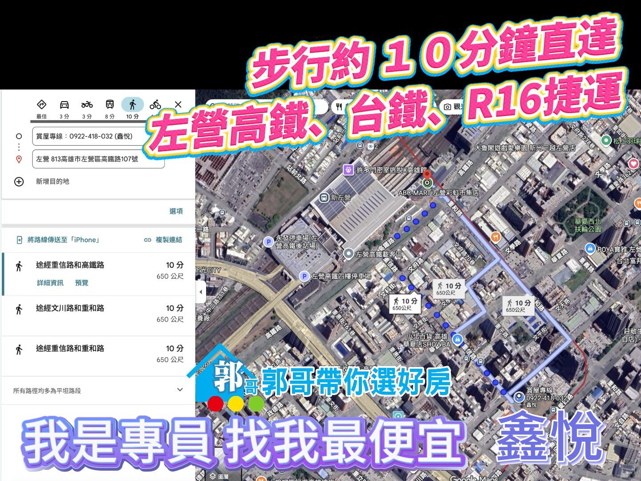The height and width of the screenshot is (481, 641).
Task: Select the best travel mode icon
Action: coord(41,105)
